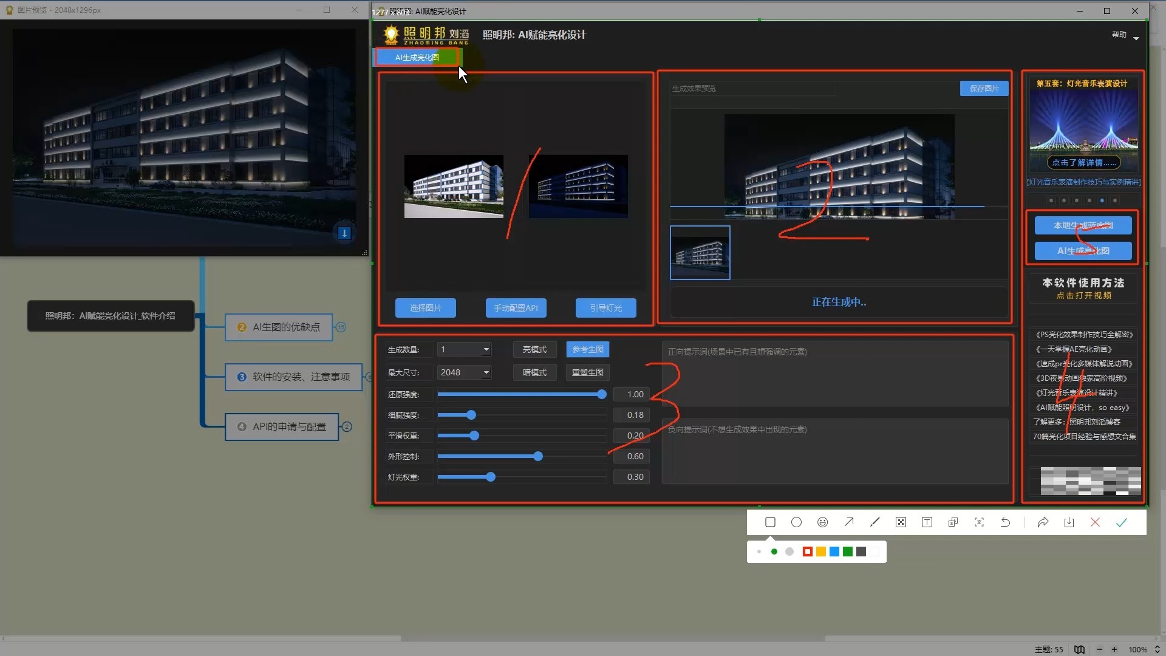Enable the 重塑生图 option
The width and height of the screenshot is (1166, 656).
pyautogui.click(x=587, y=372)
